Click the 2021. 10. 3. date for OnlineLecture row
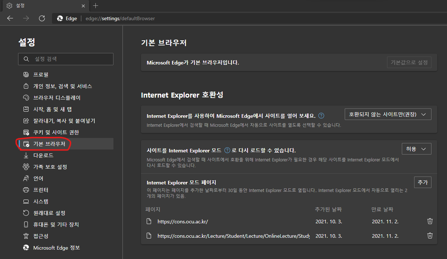Screen dimensions: 447x259 coord(329,236)
